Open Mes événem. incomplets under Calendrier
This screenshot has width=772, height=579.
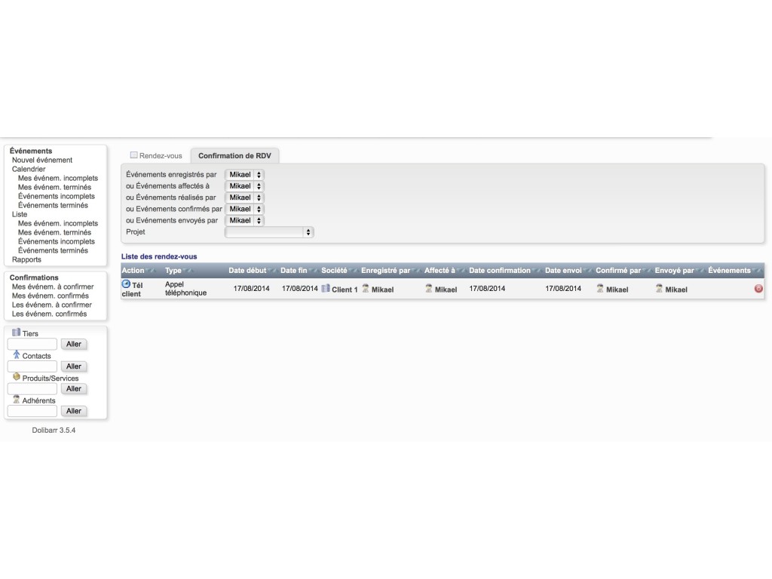[x=57, y=178]
